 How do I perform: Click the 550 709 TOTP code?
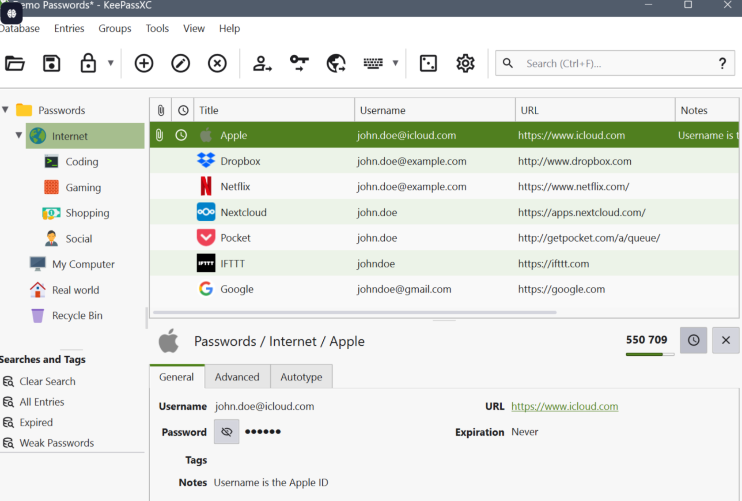pos(647,340)
